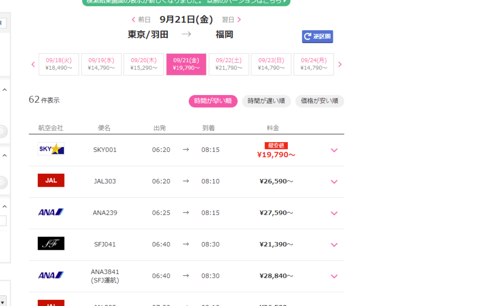
Task: Select the 09/24(月) date tab
Action: point(314,64)
